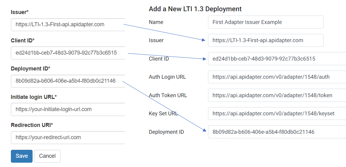Image resolution: width=346 pixels, height=167 pixels.
Task: Select the required Deployment ID* field on left
Action: 68,81
